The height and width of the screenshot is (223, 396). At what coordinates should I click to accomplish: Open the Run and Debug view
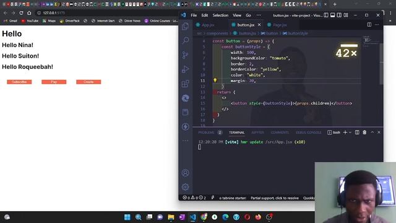(186, 69)
